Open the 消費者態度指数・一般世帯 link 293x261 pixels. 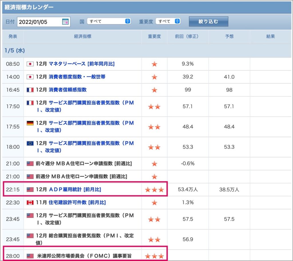pyautogui.click(x=77, y=77)
